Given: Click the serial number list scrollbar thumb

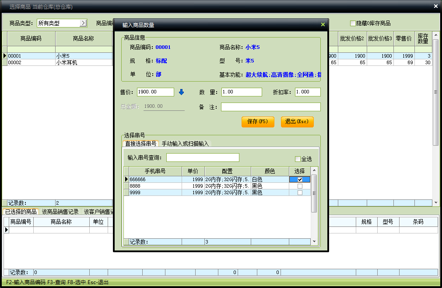Looking at the screenshot, I should click(x=314, y=193).
